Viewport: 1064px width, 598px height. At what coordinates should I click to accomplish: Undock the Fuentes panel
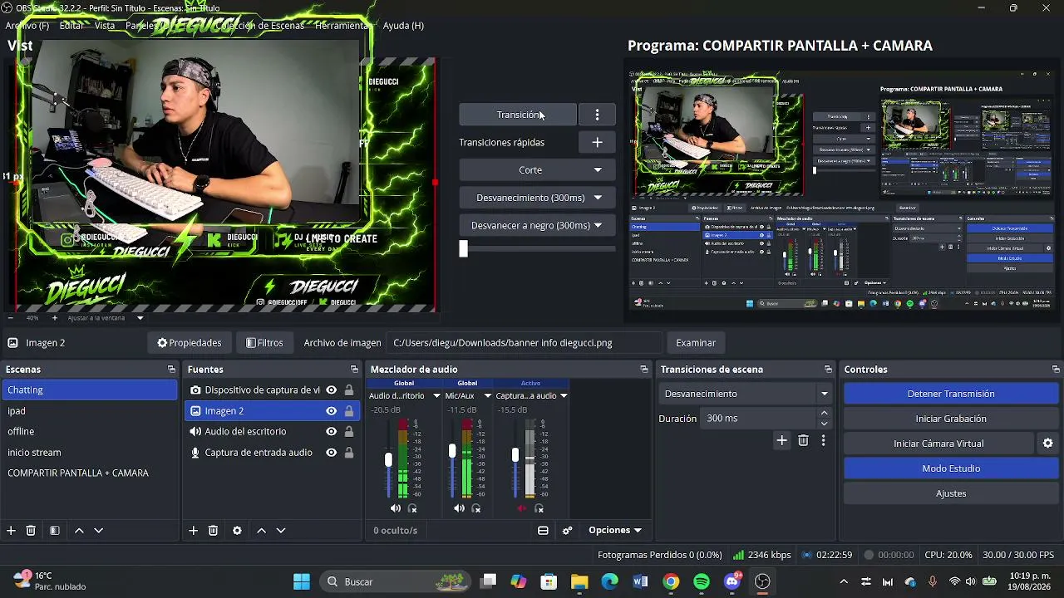(x=354, y=370)
